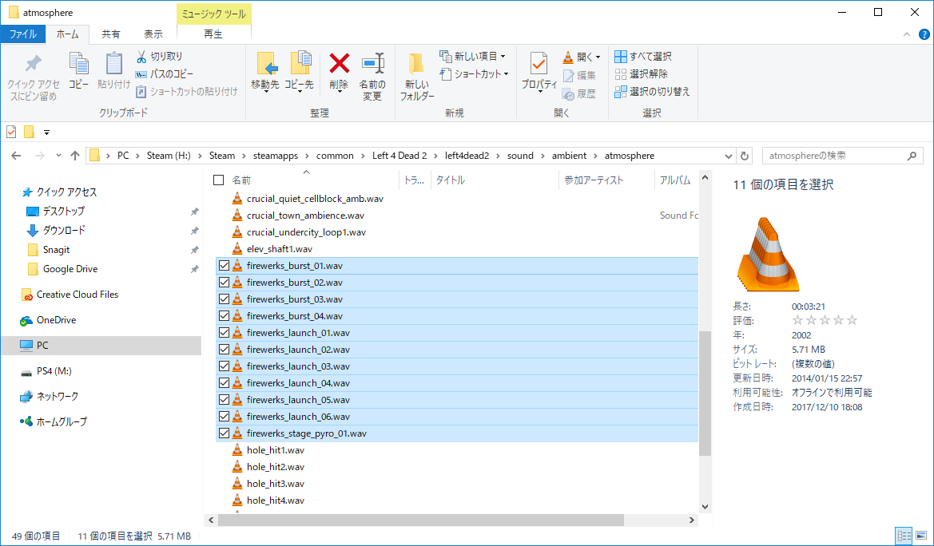Toggle the select-all header checkbox
Viewport: 934px width, 546px height.
pyautogui.click(x=219, y=180)
